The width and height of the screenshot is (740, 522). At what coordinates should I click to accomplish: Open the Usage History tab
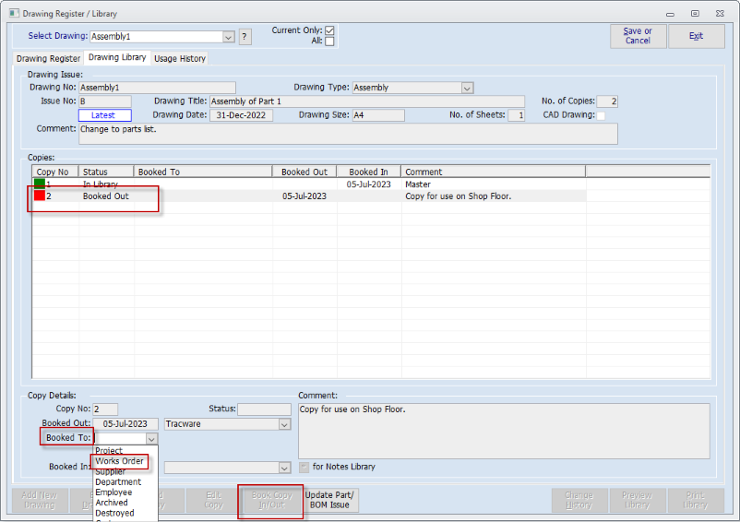180,58
